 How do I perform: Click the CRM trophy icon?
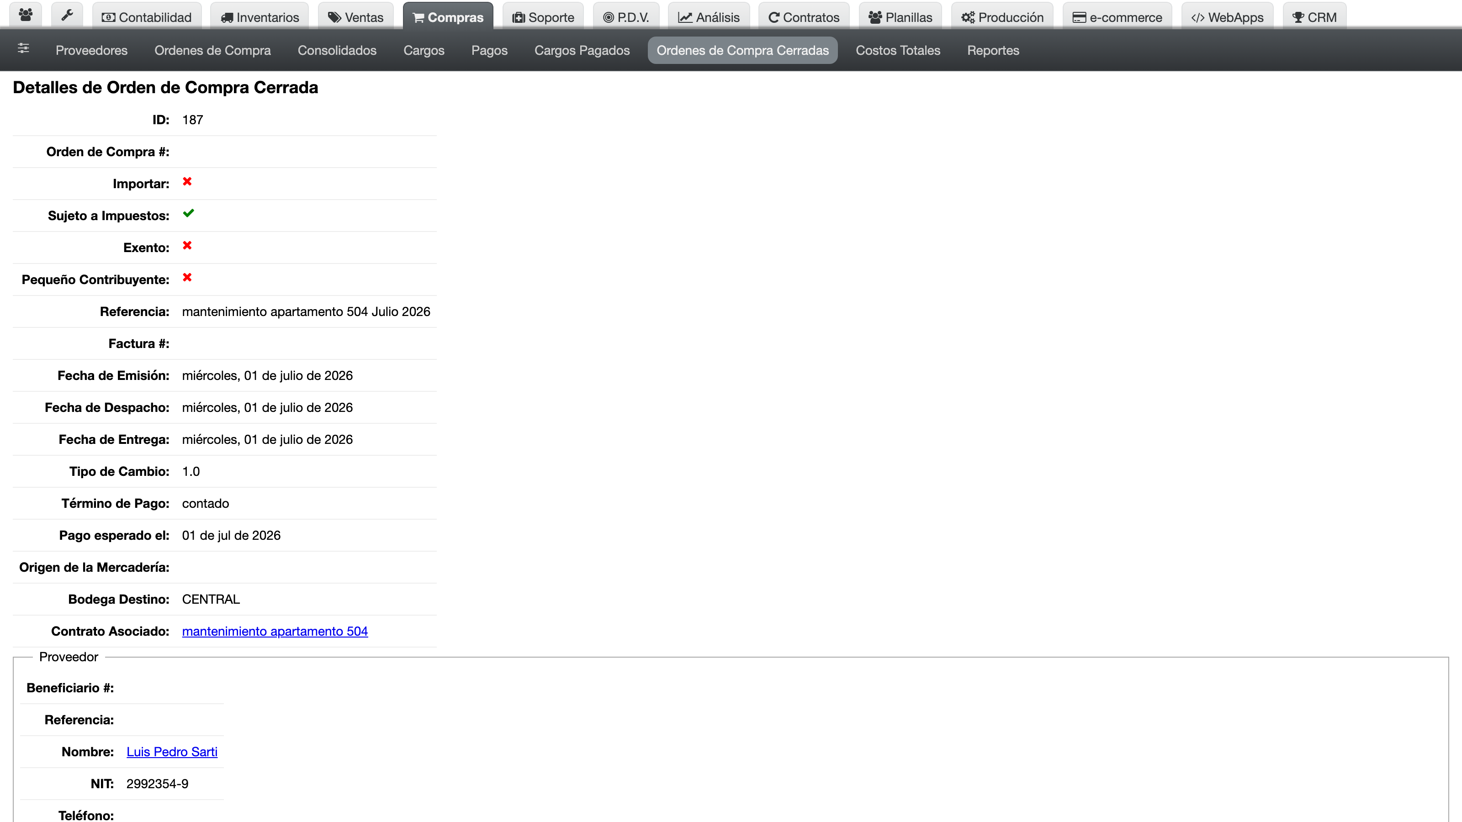click(x=1298, y=18)
